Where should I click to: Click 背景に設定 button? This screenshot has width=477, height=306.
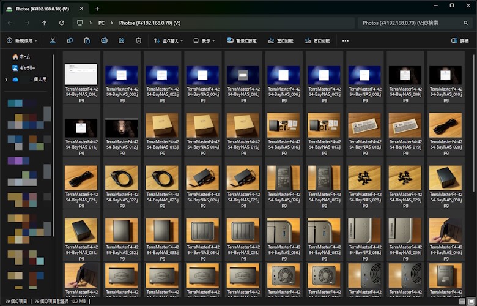coord(242,41)
